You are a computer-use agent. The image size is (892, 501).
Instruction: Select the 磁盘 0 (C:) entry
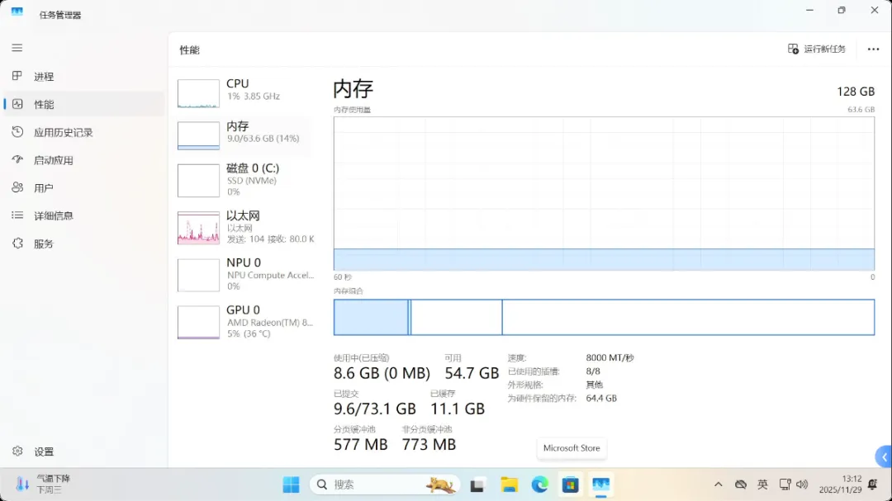(x=244, y=179)
